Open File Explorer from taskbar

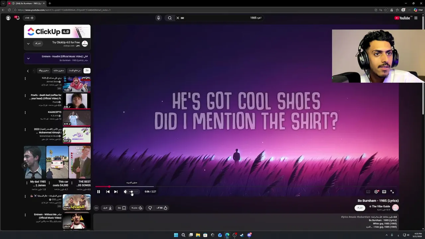[x=198, y=235]
